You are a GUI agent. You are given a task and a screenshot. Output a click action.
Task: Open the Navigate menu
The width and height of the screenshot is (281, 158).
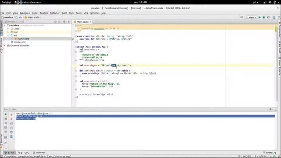pos(25,13)
